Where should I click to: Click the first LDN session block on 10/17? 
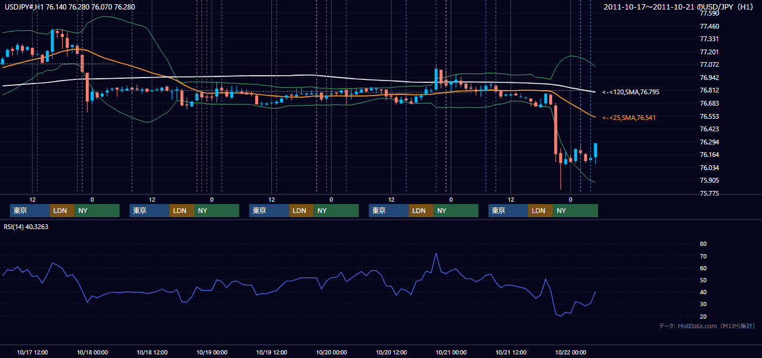pyautogui.click(x=63, y=211)
